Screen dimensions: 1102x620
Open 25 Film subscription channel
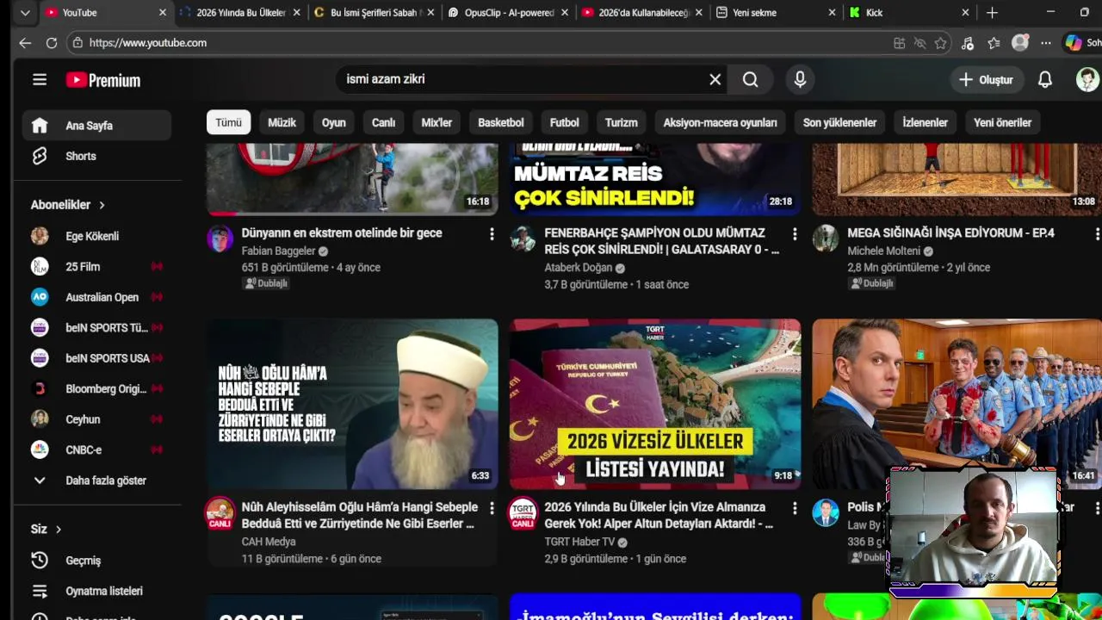point(96,267)
